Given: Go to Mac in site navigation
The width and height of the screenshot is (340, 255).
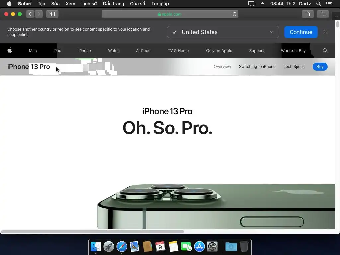Looking at the screenshot, I should point(33,51).
